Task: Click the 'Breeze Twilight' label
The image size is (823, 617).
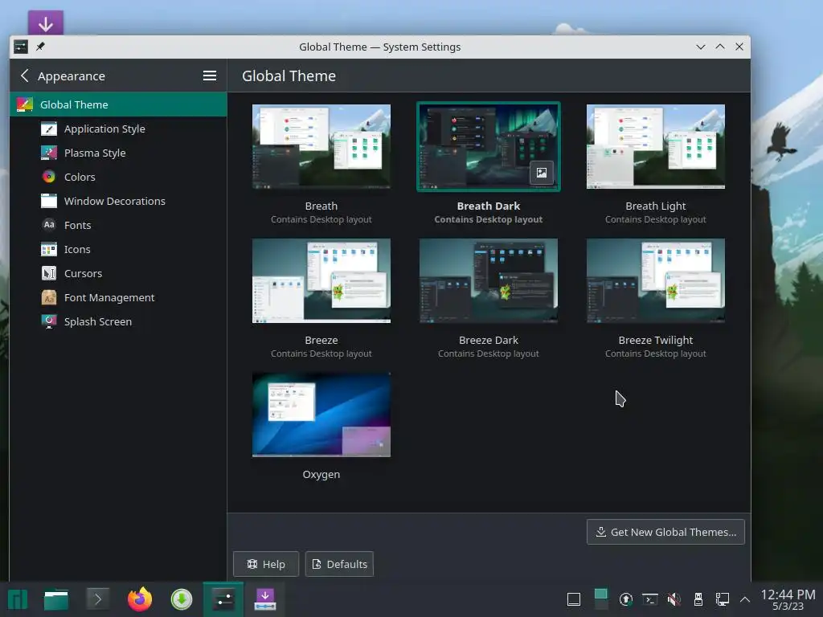Action: [656, 341]
